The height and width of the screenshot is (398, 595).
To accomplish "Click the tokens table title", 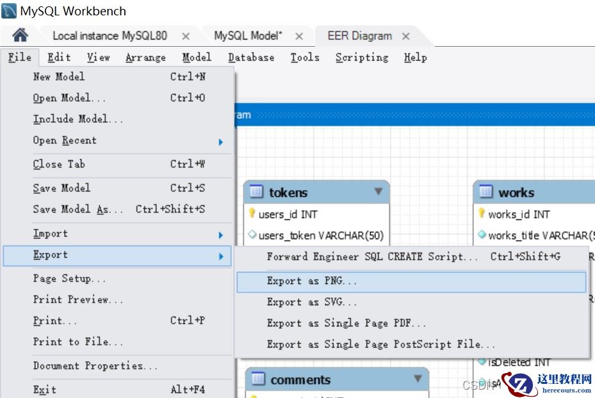I will (288, 193).
